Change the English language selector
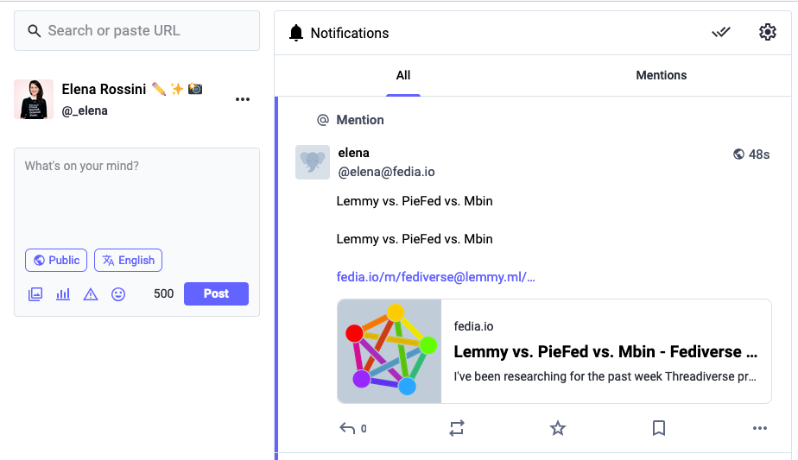798x460 pixels. point(128,260)
